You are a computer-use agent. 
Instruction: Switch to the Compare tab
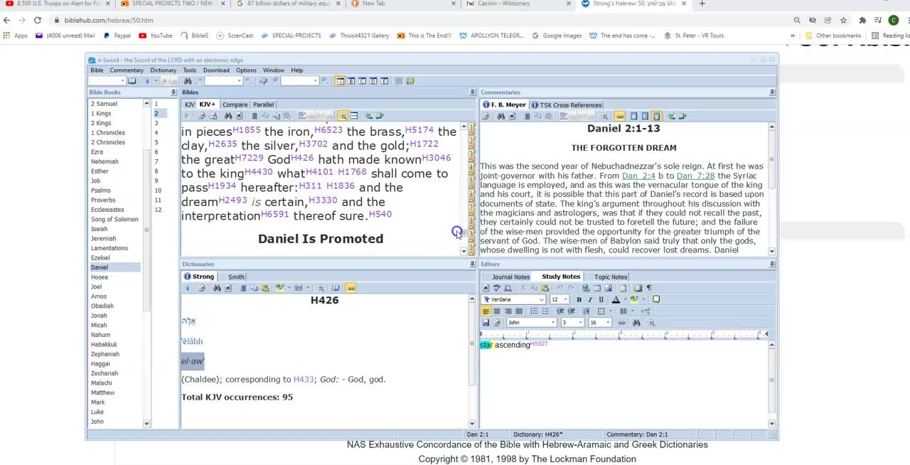point(235,105)
